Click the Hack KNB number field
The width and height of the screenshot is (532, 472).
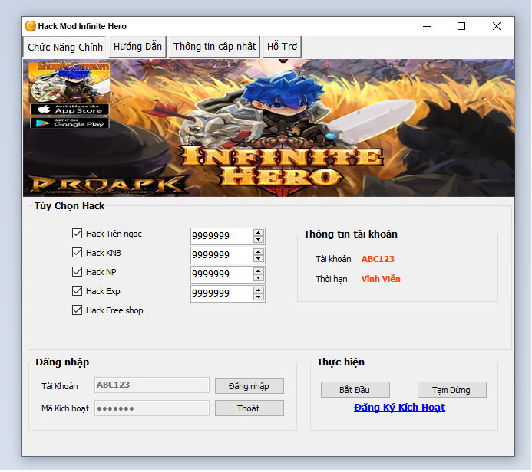coord(222,255)
